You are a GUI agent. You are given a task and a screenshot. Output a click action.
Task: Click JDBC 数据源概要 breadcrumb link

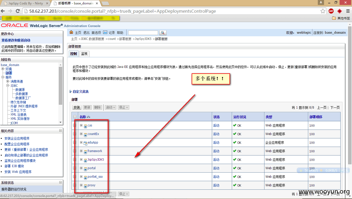pos(92,39)
